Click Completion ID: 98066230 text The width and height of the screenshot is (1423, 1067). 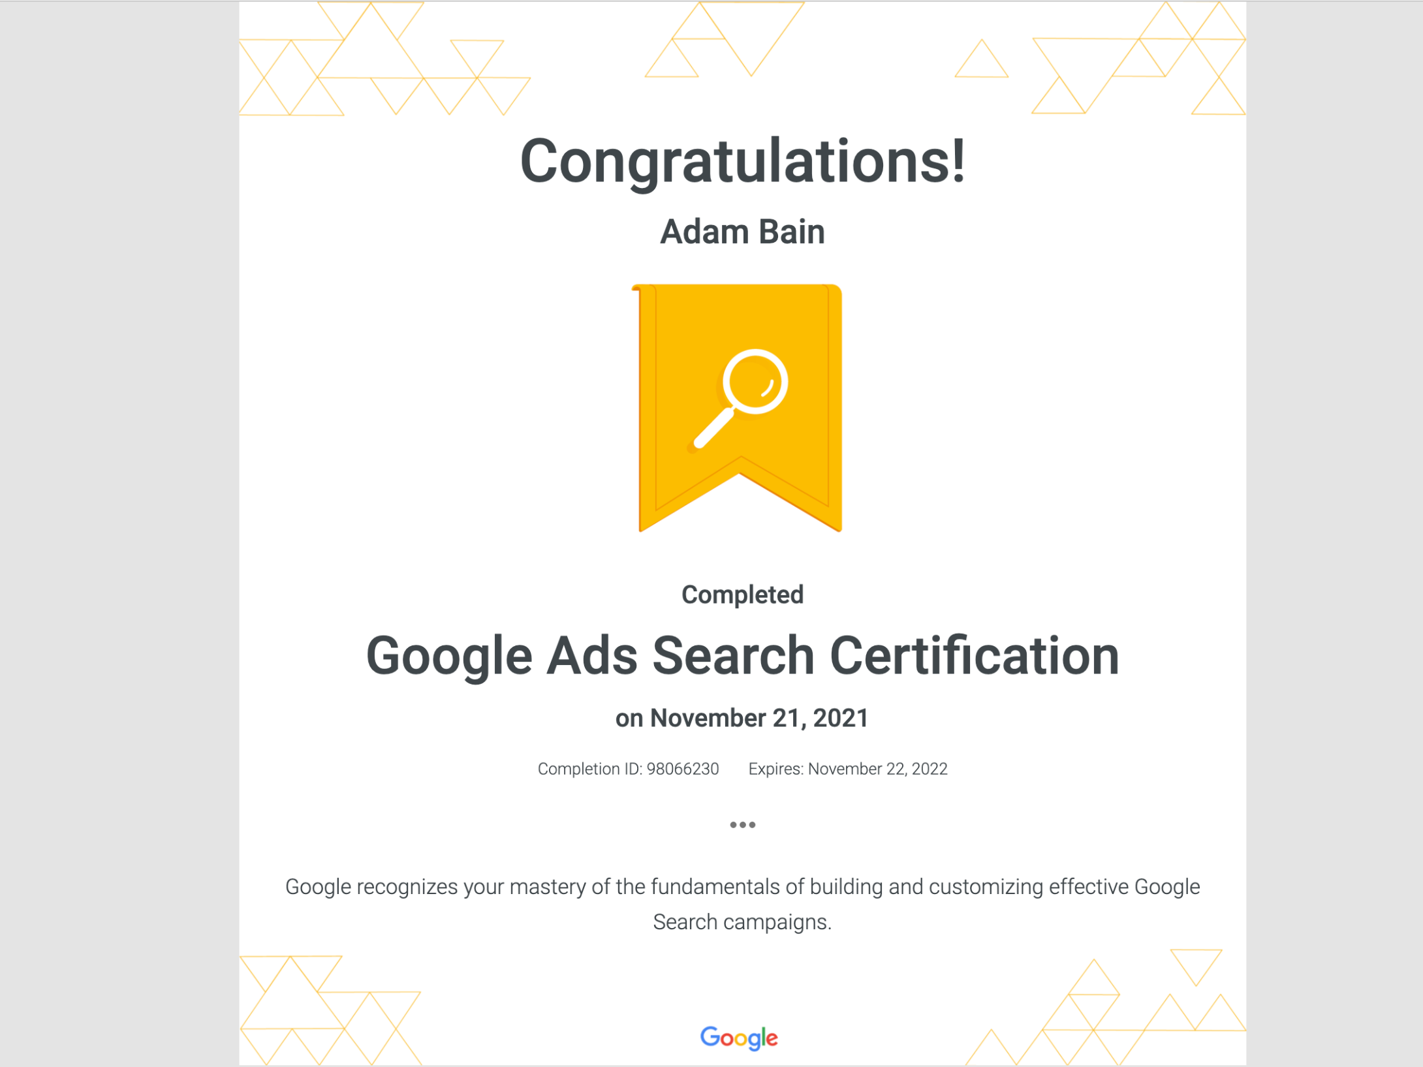tap(628, 769)
